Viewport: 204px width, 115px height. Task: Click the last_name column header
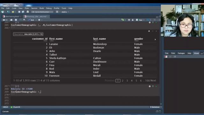(99, 39)
